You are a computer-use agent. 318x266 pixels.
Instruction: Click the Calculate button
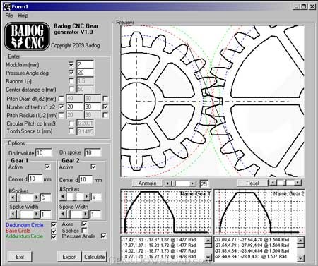point(94,257)
